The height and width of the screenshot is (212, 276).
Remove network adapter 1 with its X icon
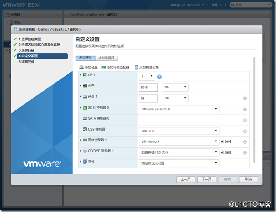coord(245,142)
